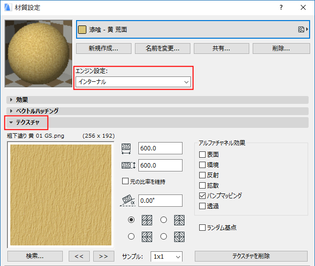Click the normal tiling pattern icon

pos(147,220)
